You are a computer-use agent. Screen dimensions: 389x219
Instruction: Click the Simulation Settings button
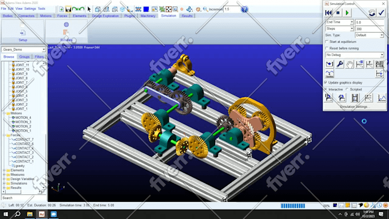coord(355,107)
